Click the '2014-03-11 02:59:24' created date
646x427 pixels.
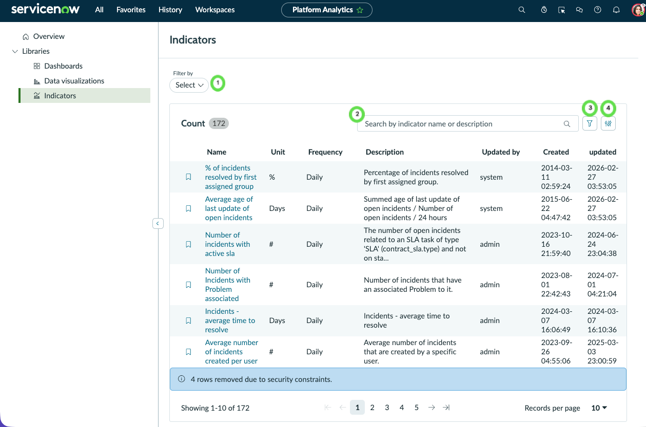point(557,177)
